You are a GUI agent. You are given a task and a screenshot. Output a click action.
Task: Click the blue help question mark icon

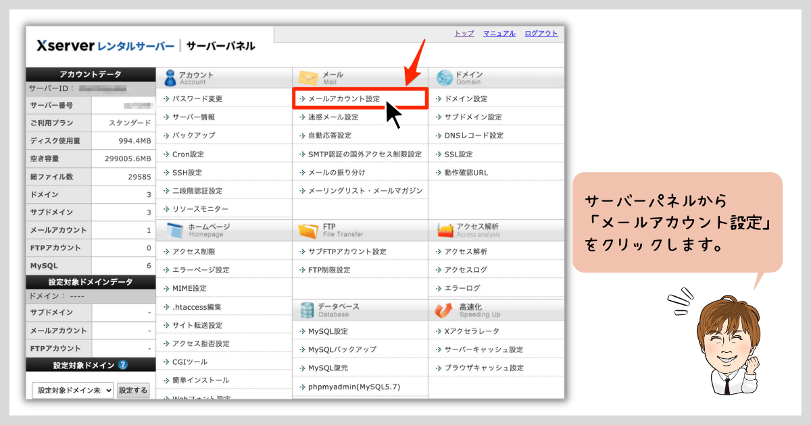click(122, 365)
